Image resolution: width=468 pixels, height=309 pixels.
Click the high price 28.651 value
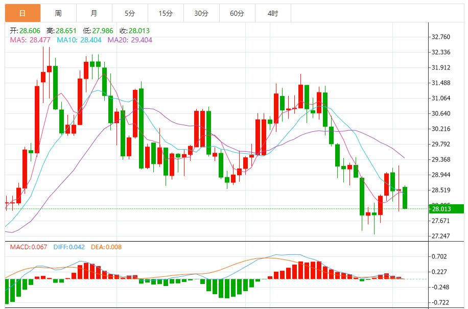(66, 31)
